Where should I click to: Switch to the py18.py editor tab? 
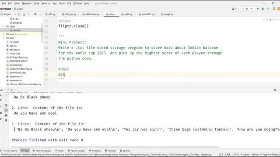coord(128,14)
